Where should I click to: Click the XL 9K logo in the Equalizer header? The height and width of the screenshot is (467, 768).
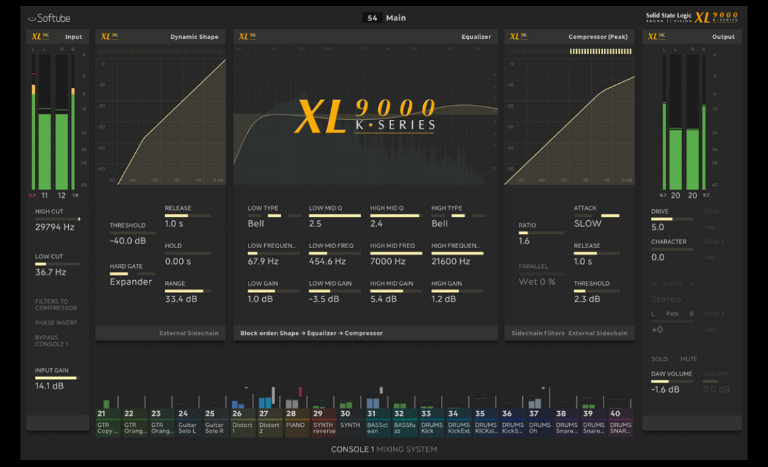(247, 36)
